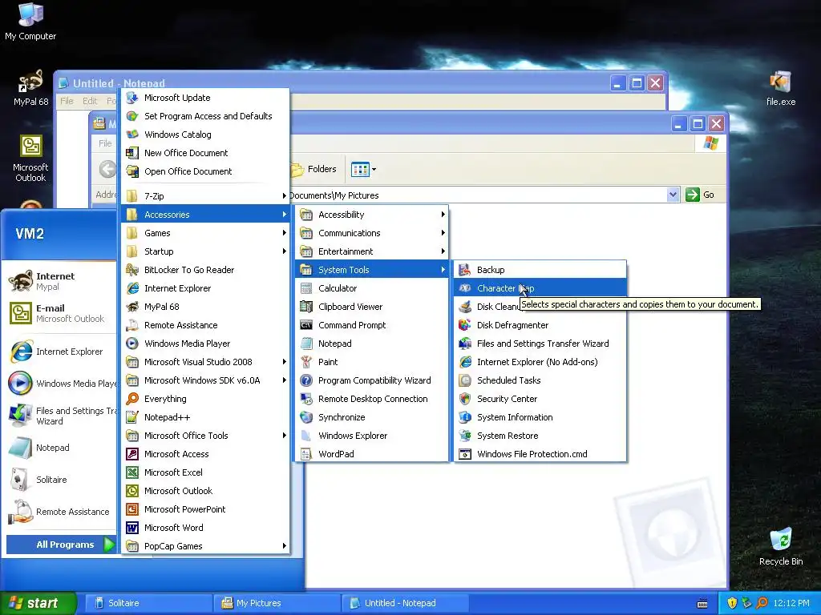Click the Windows Media Player icon in All Programs
The image size is (821, 615).
pyautogui.click(x=132, y=344)
